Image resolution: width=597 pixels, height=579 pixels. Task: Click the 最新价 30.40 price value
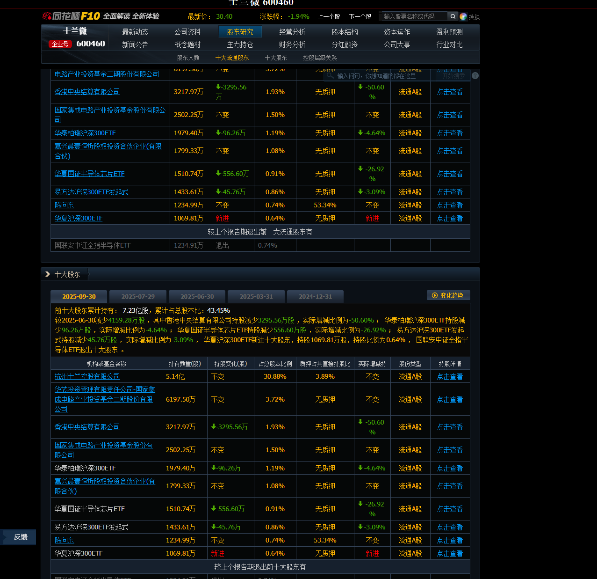click(x=224, y=16)
